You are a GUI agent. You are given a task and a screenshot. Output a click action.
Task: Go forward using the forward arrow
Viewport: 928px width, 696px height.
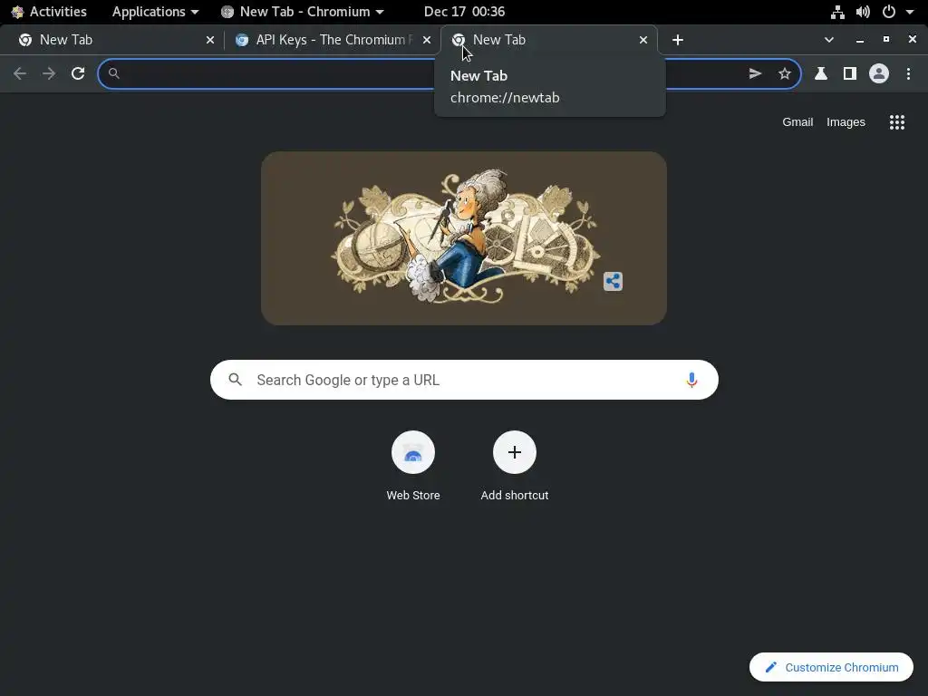pyautogui.click(x=49, y=73)
